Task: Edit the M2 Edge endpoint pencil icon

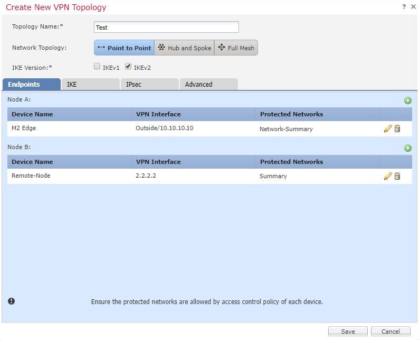Action: click(x=388, y=128)
